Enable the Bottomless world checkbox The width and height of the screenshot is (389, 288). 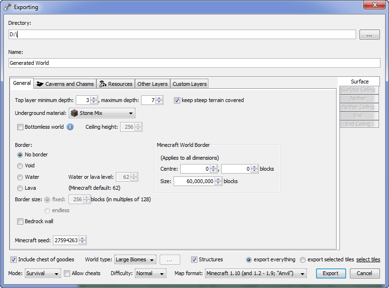pos(20,127)
